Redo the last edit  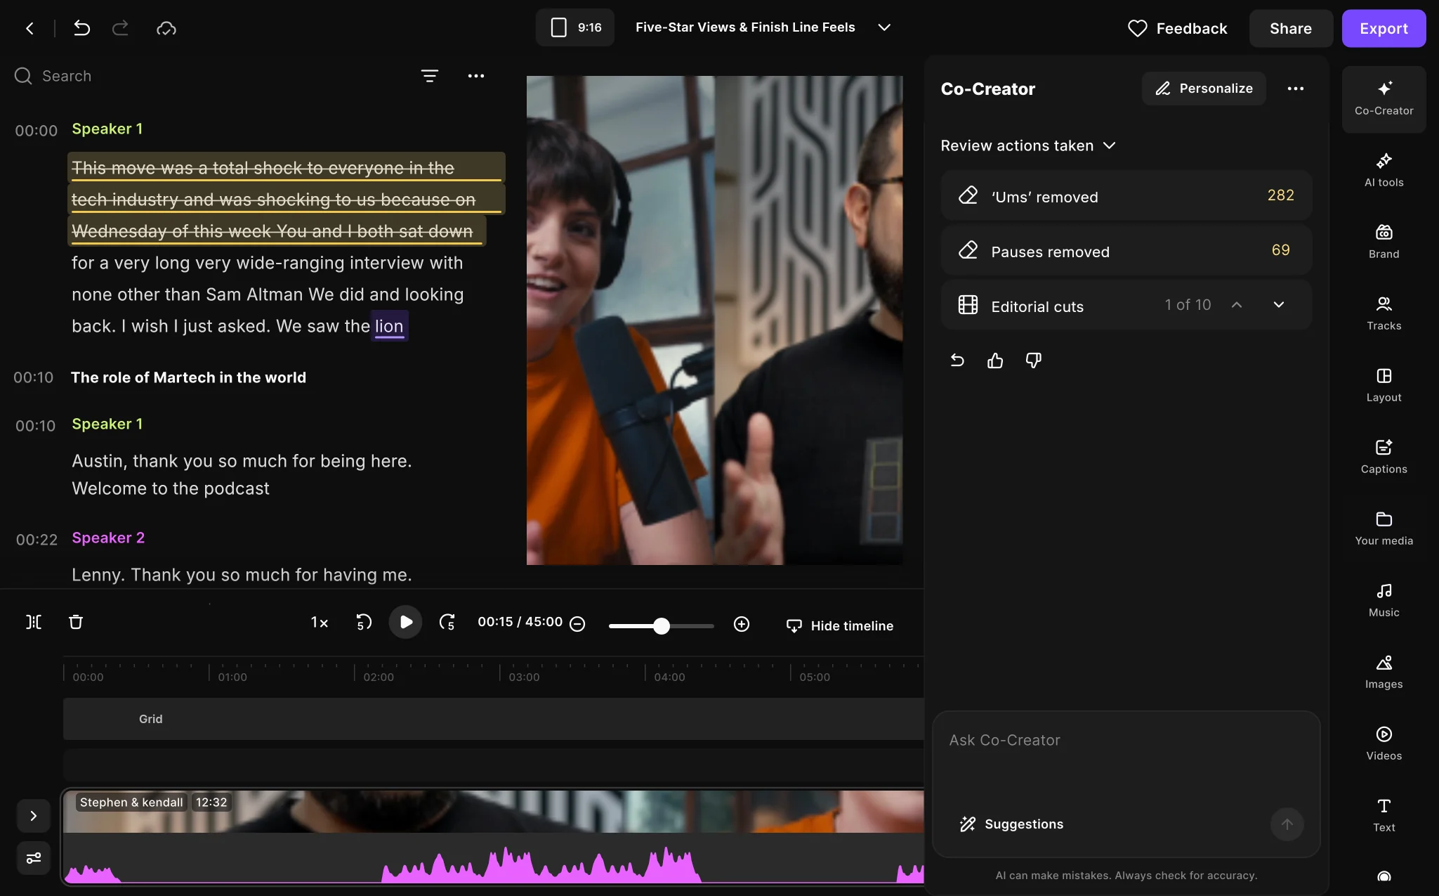pos(121,28)
